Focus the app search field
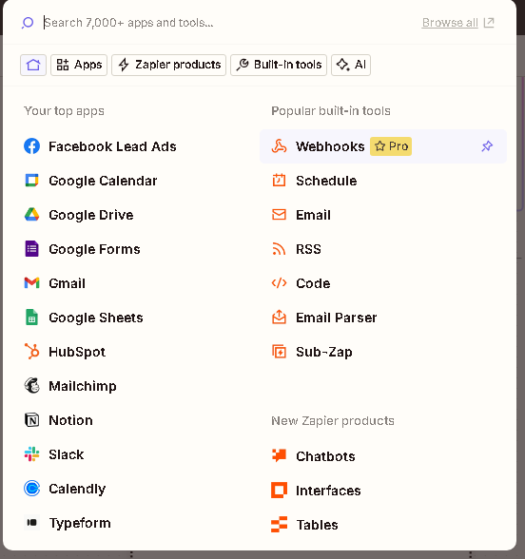This screenshot has width=525, height=559. coord(228,23)
